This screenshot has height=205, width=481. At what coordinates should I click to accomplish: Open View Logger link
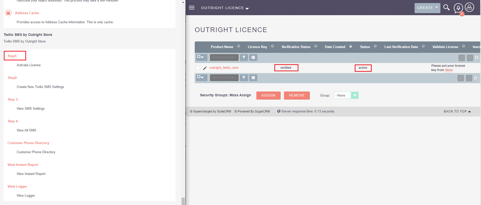(x=17, y=186)
